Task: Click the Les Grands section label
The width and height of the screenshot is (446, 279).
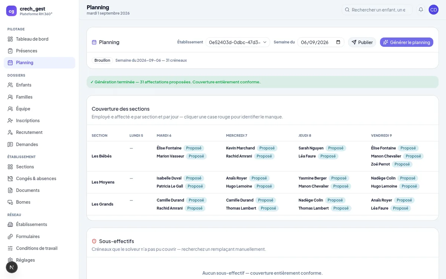Action: point(103,204)
